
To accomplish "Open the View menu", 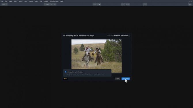I will pos(41,1).
